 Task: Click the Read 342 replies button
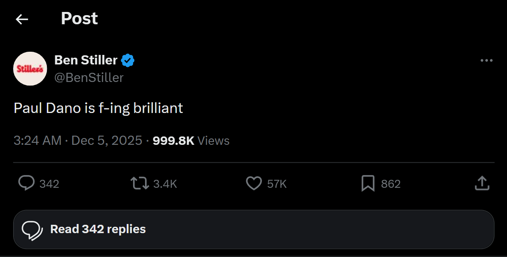point(253,230)
